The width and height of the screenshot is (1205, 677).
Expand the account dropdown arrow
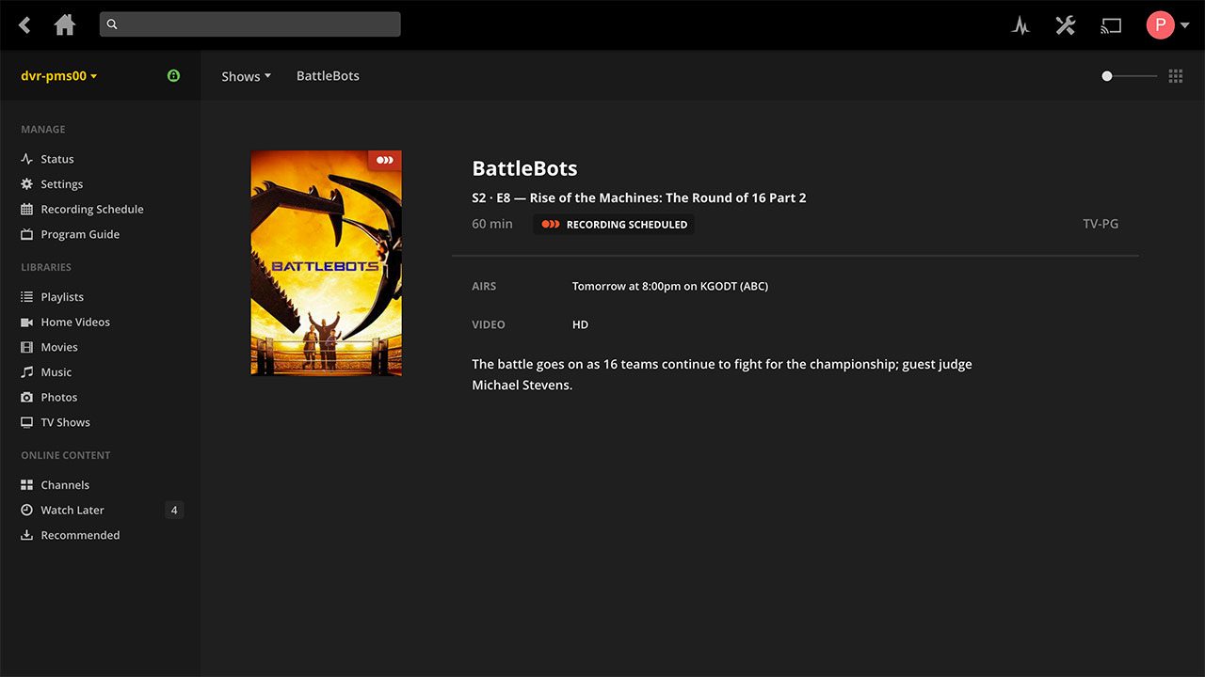coord(1184,25)
